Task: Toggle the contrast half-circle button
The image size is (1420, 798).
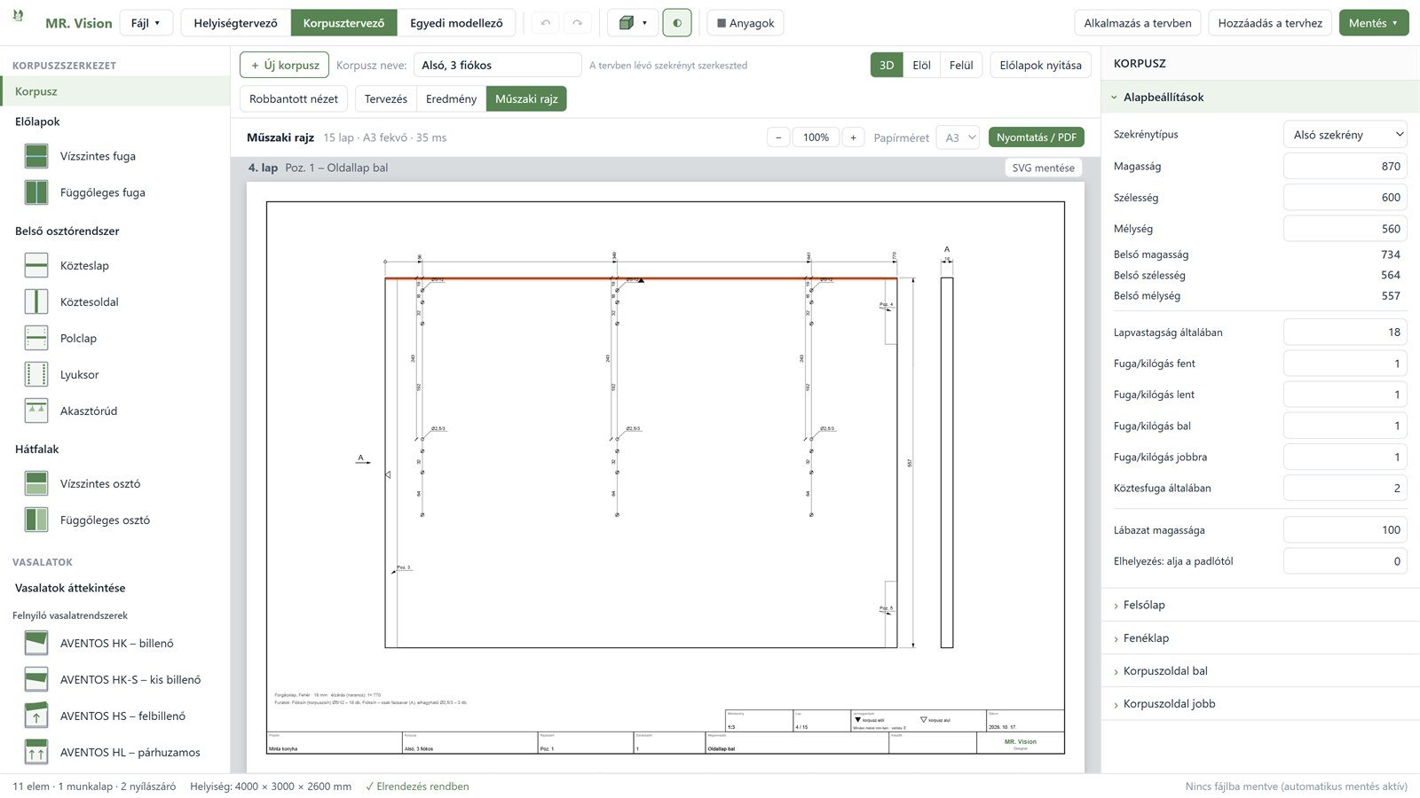Action: (677, 23)
